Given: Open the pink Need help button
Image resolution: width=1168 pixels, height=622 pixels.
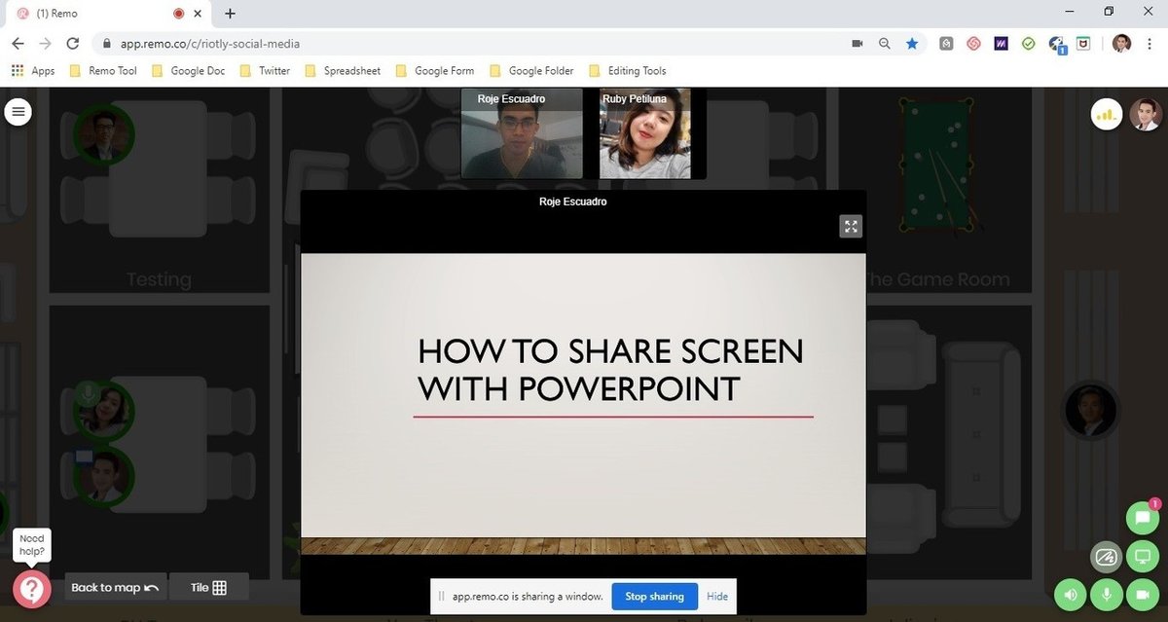Looking at the screenshot, I should click(32, 589).
